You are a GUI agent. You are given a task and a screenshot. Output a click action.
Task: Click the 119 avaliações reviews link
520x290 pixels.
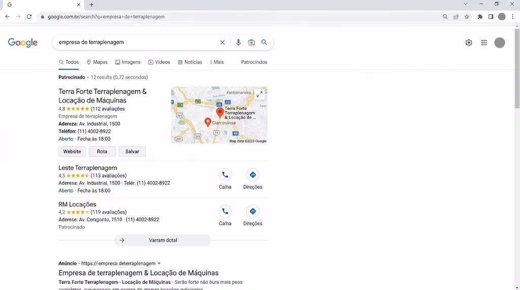pyautogui.click(x=109, y=212)
